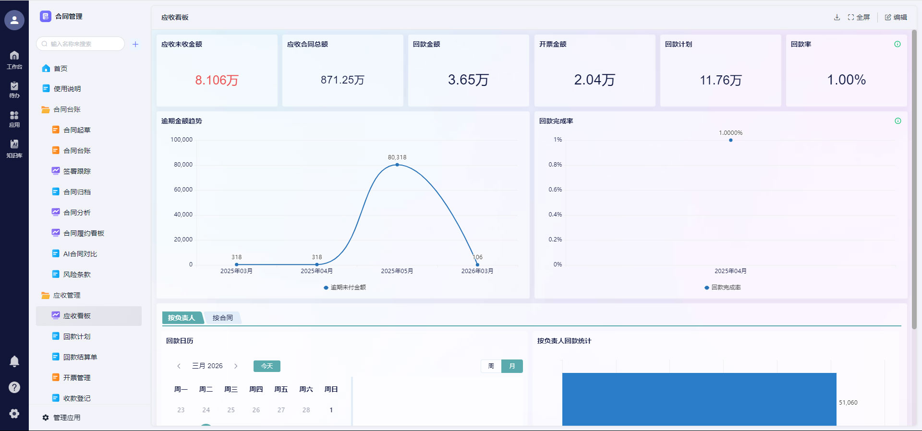This screenshot has width=922, height=431.
Task: Open 知识库 from the left rail
Action: pos(14,148)
